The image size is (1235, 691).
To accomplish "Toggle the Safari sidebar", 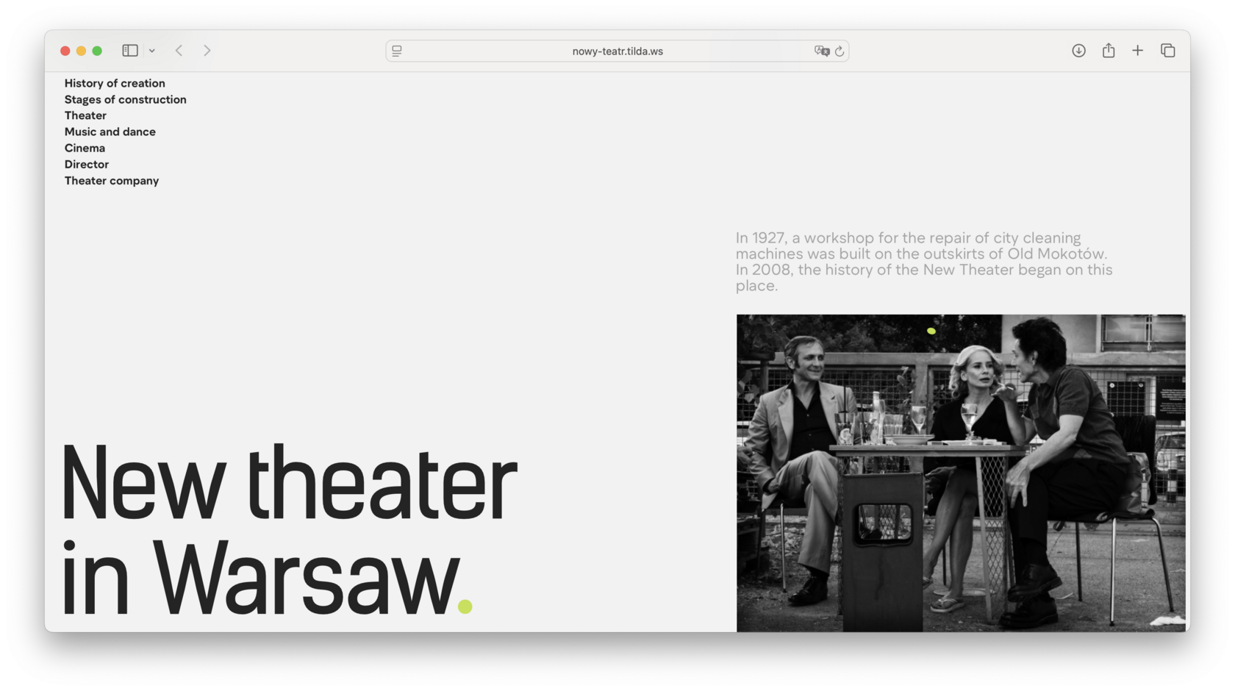I will point(129,50).
